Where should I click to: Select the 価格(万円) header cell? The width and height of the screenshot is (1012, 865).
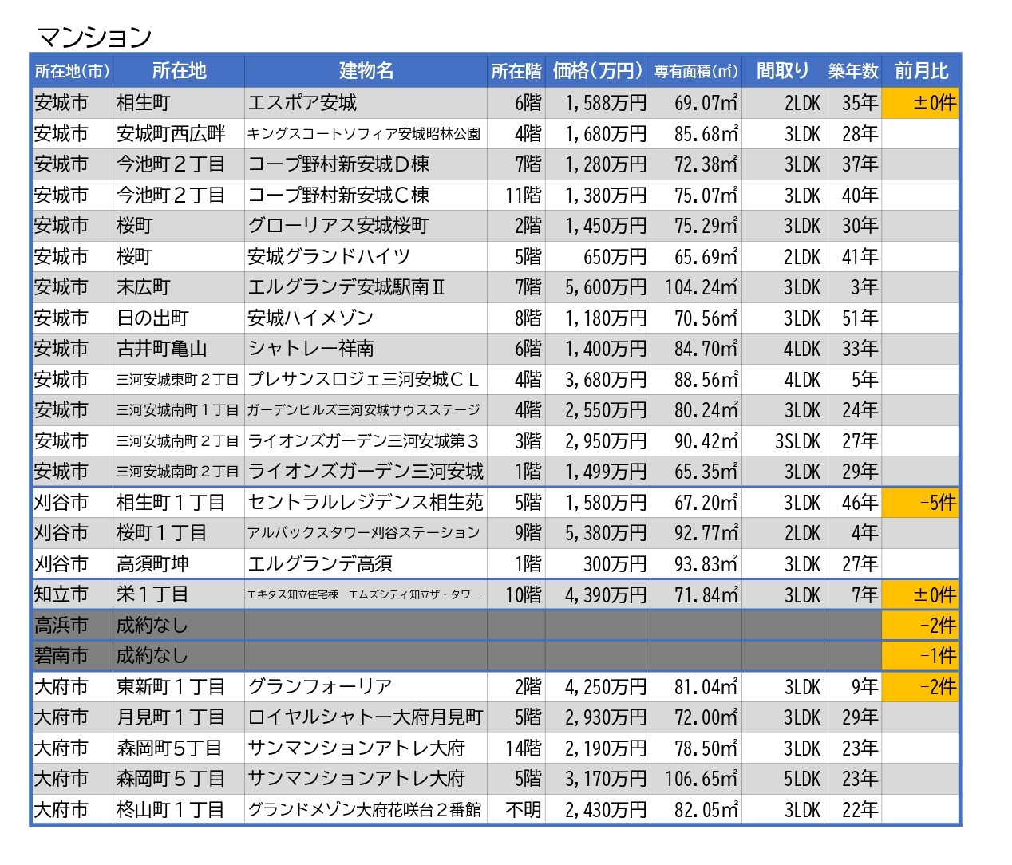(597, 71)
